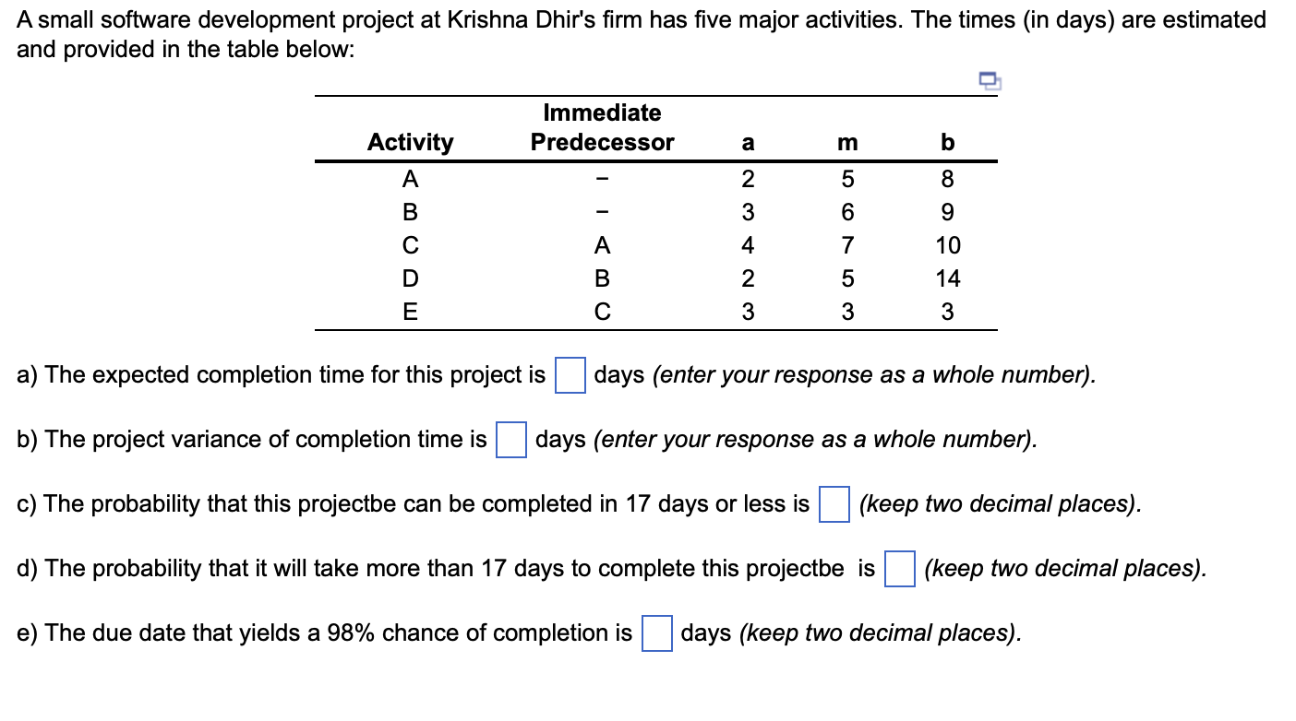Click the expected completion time input box
The width and height of the screenshot is (1296, 721).
pos(572,377)
